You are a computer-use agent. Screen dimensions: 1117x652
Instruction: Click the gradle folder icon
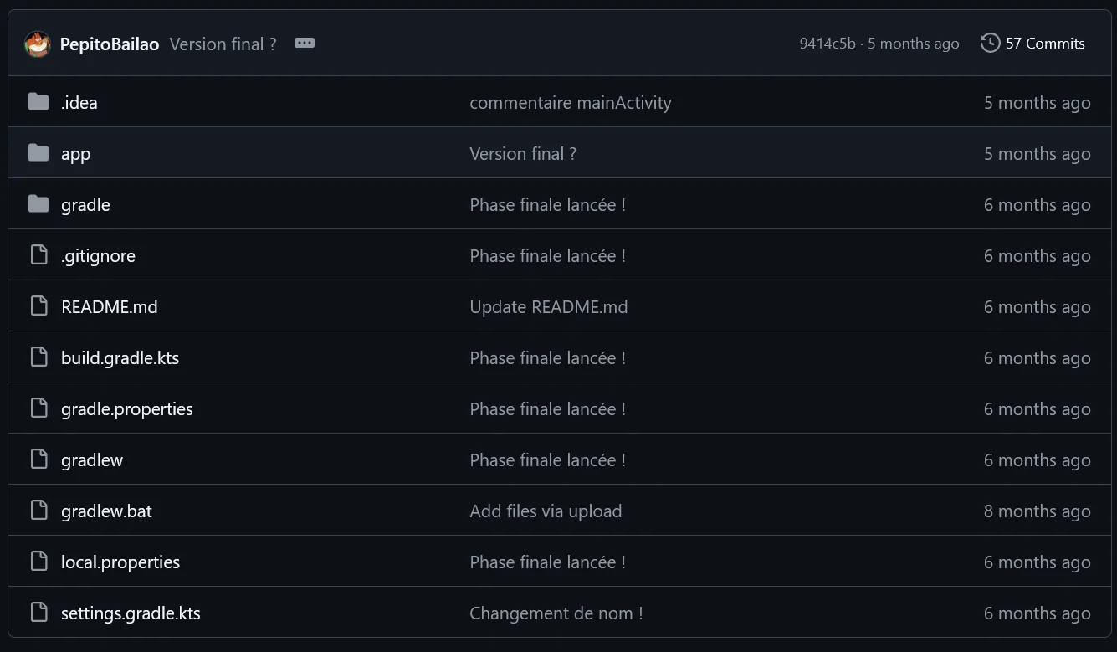click(x=38, y=204)
